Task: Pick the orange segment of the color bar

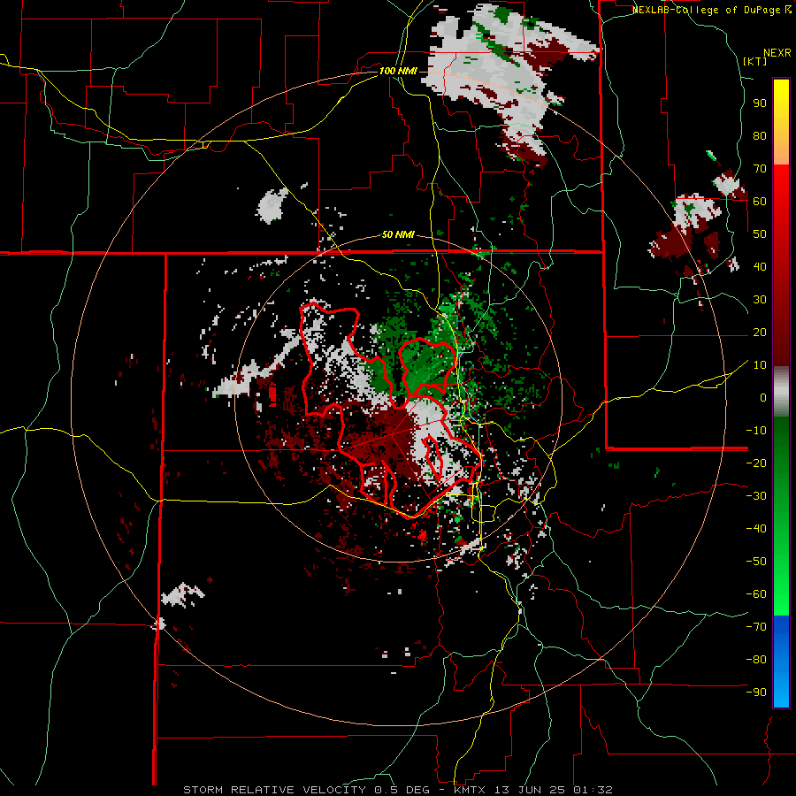Action: click(x=781, y=150)
